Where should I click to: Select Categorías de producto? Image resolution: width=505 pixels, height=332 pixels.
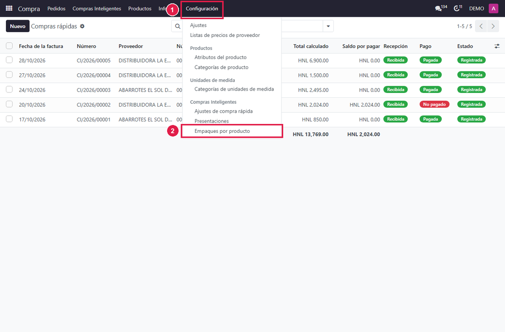pyautogui.click(x=221, y=67)
